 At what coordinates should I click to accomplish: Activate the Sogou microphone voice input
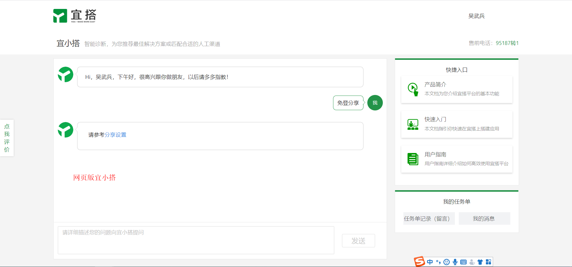coord(455,262)
